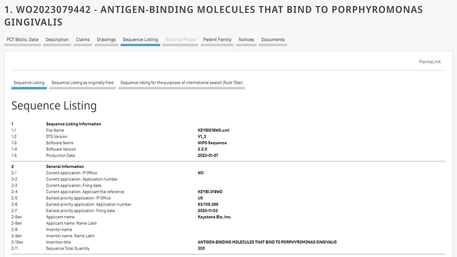Click the greyed National Phase tab
The height and width of the screenshot is (257, 457).
tap(180, 40)
